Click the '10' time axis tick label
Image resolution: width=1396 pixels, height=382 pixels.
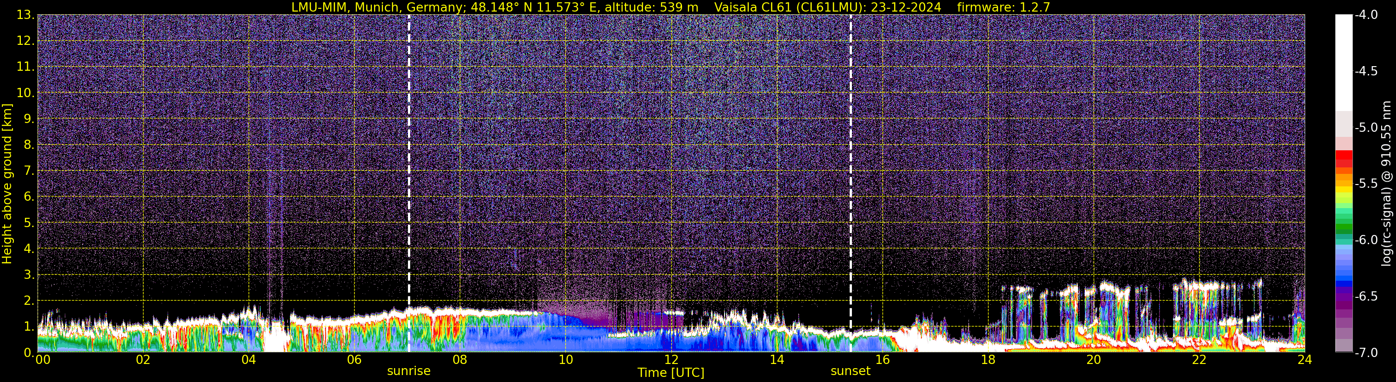(565, 360)
